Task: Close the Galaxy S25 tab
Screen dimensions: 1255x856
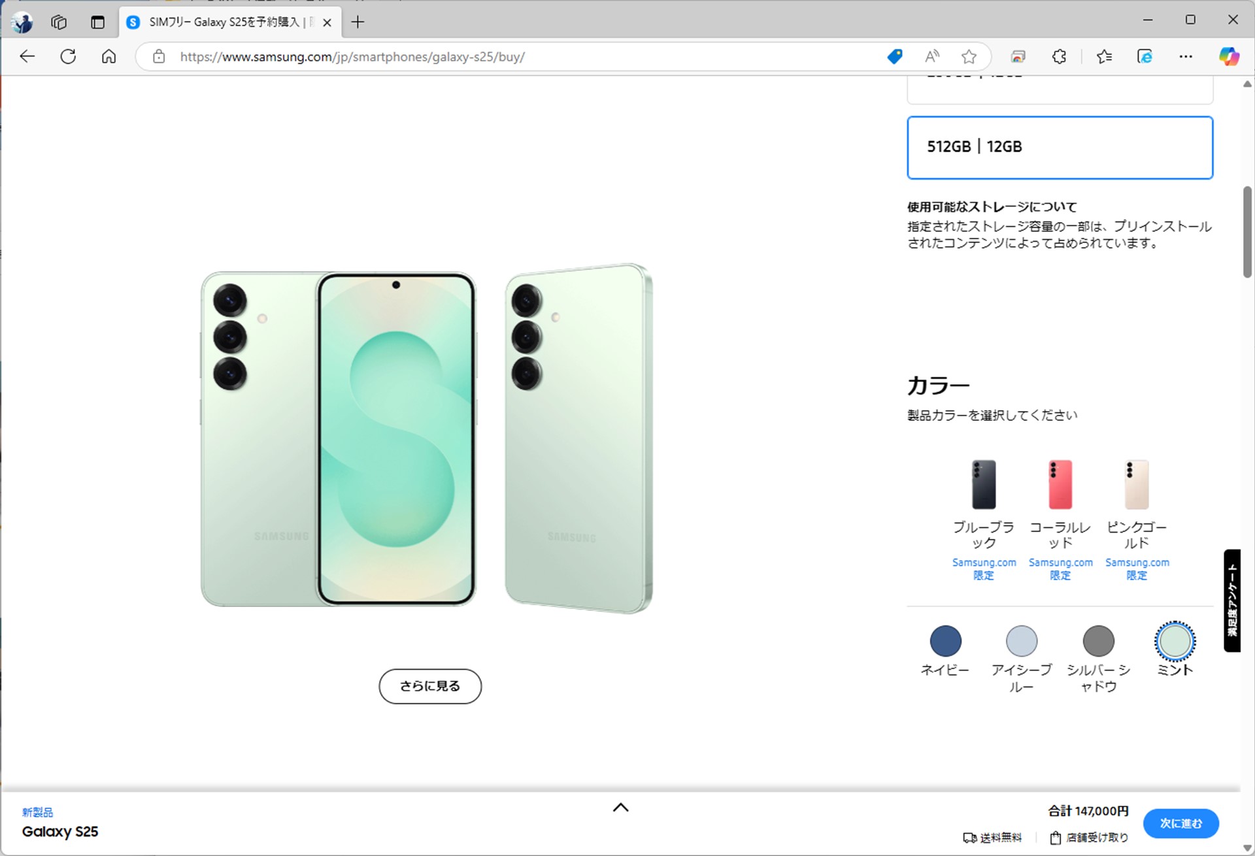Action: (x=327, y=22)
